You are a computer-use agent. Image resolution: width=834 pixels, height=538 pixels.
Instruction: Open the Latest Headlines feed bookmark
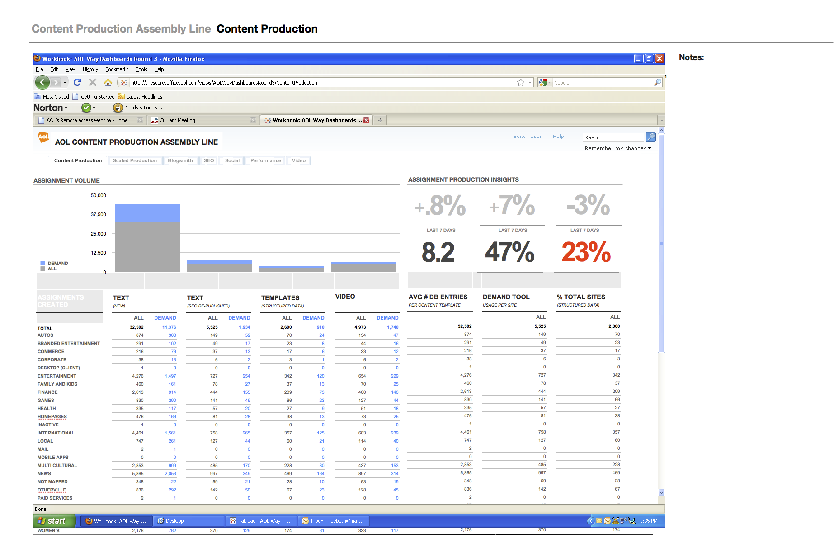(x=140, y=97)
